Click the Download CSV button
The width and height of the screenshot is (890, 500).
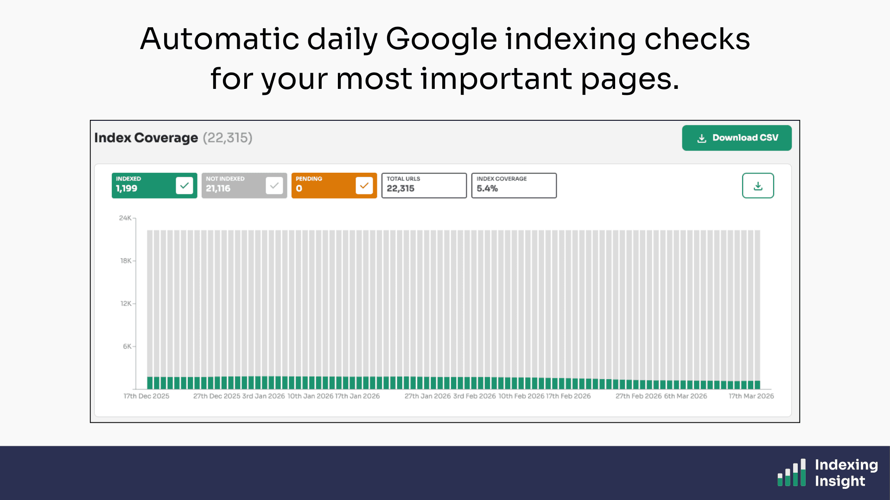[x=737, y=138]
